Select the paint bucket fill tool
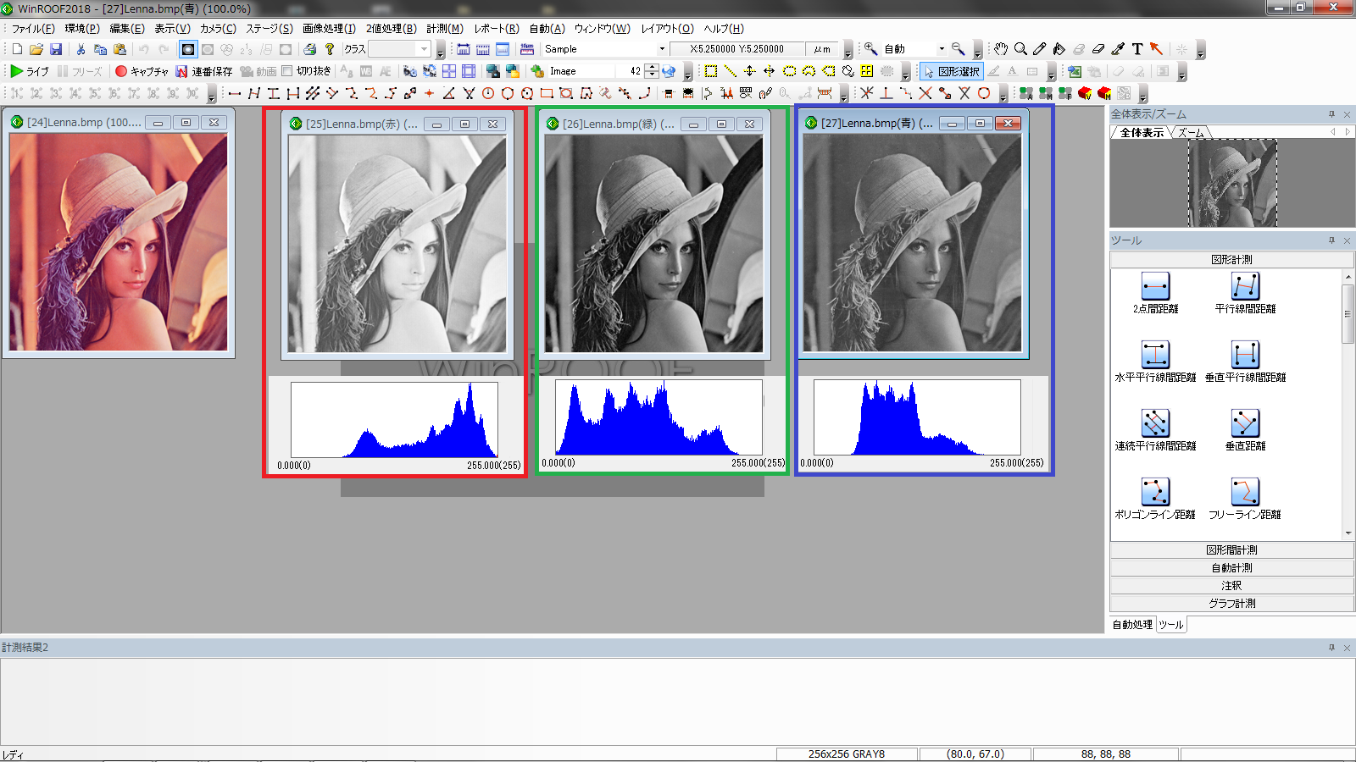Screen dimensions: 1356x762 [x=1059, y=49]
